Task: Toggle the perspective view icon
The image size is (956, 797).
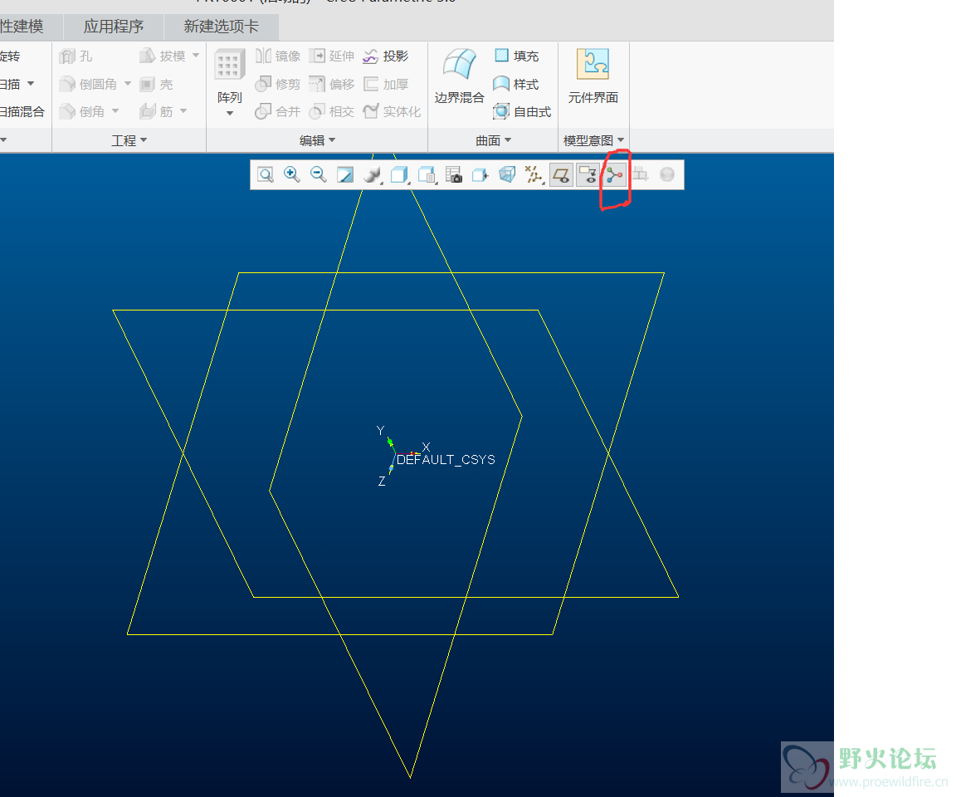Action: tap(507, 175)
